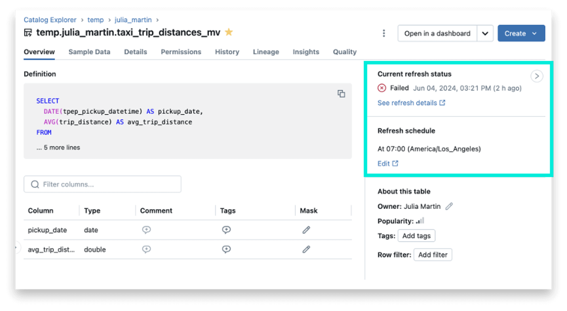This screenshot has height=311, width=567.
Task: Switch to the Sample Data tab
Action: click(x=89, y=52)
